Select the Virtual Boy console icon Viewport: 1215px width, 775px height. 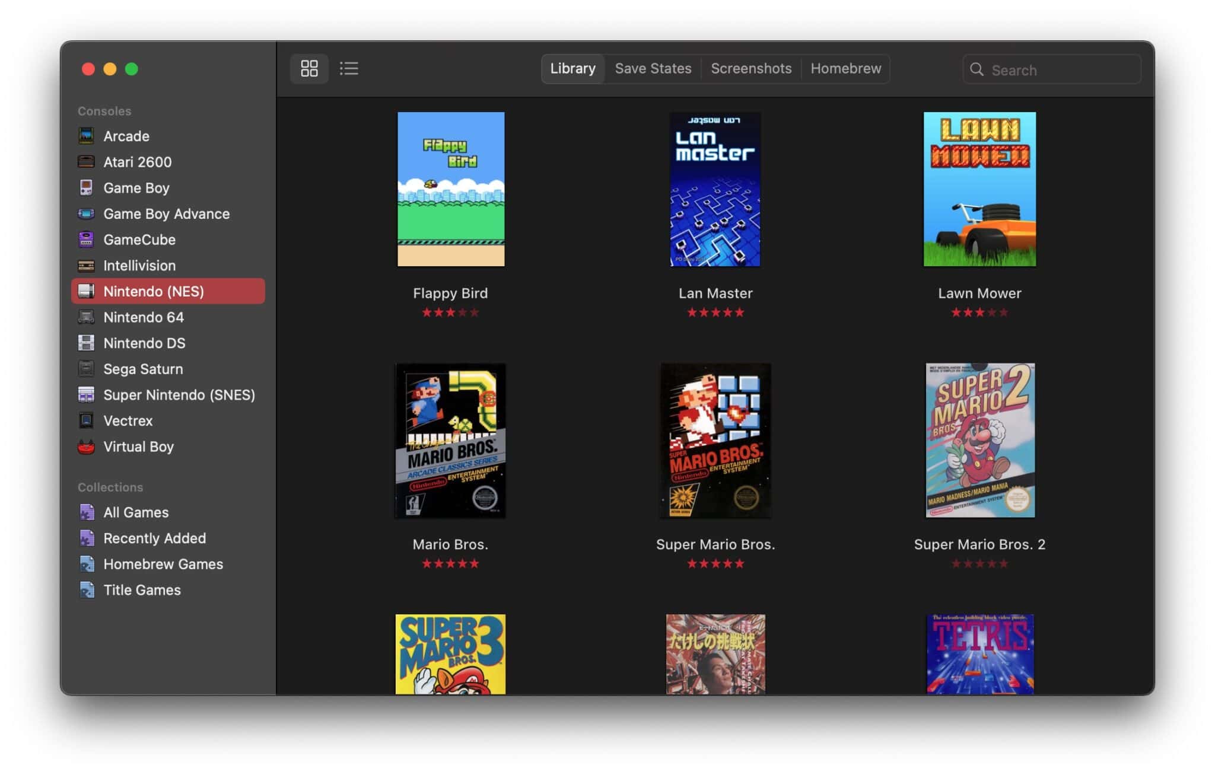[87, 446]
